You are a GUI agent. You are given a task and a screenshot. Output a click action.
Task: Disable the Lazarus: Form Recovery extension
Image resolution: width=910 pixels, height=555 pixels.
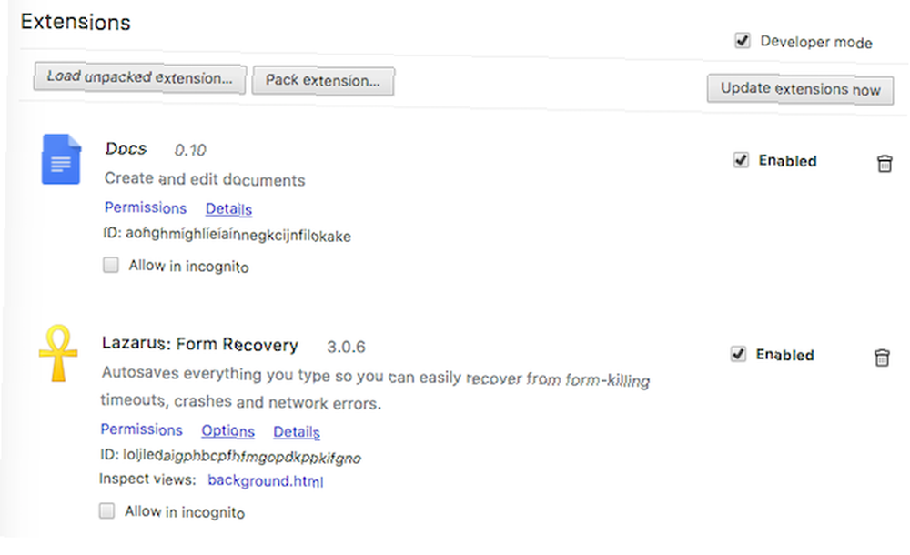coord(738,354)
